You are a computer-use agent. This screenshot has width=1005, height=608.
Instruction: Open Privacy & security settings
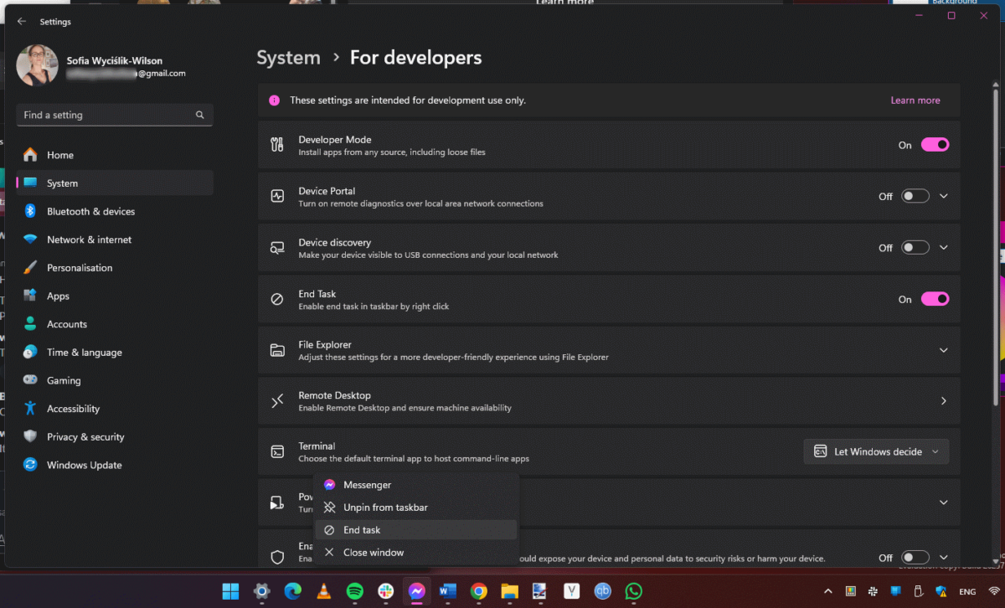click(86, 436)
